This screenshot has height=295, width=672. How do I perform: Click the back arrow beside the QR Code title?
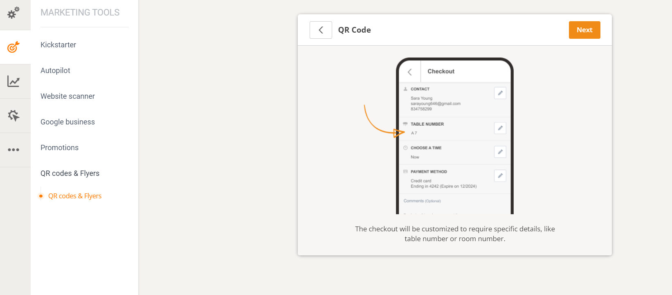pyautogui.click(x=321, y=30)
